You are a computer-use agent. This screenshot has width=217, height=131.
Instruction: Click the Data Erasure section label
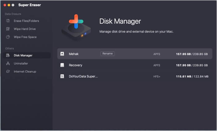(13, 14)
